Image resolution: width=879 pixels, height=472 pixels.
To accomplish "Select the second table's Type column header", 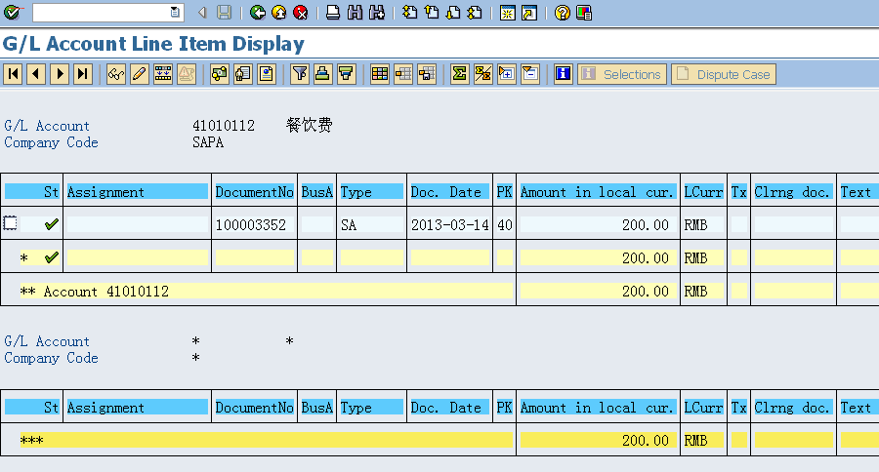I will (372, 408).
